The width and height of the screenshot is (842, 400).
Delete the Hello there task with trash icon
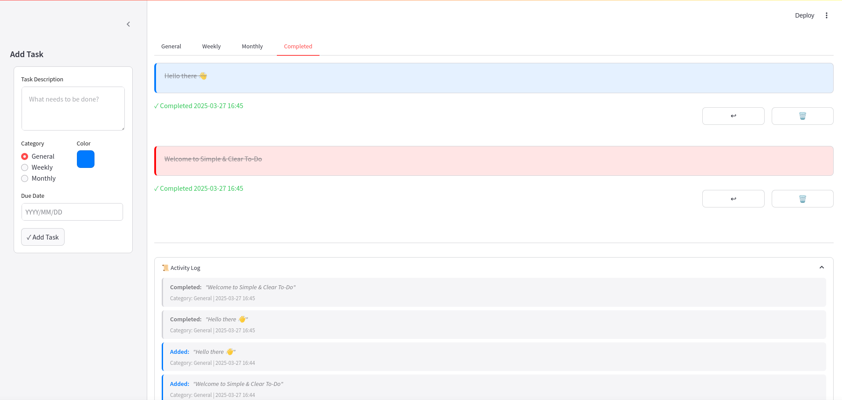click(802, 116)
